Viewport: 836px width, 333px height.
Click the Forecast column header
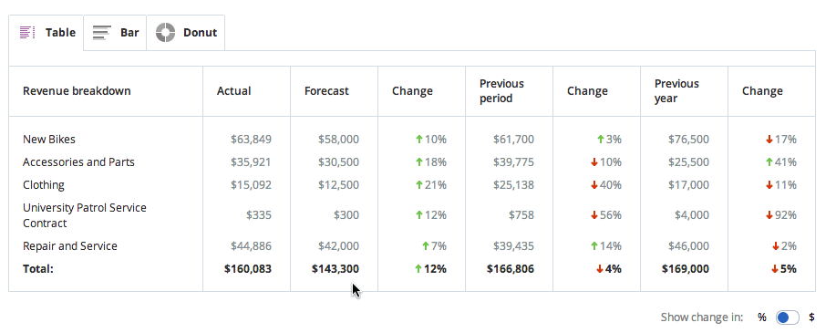pyautogui.click(x=326, y=90)
